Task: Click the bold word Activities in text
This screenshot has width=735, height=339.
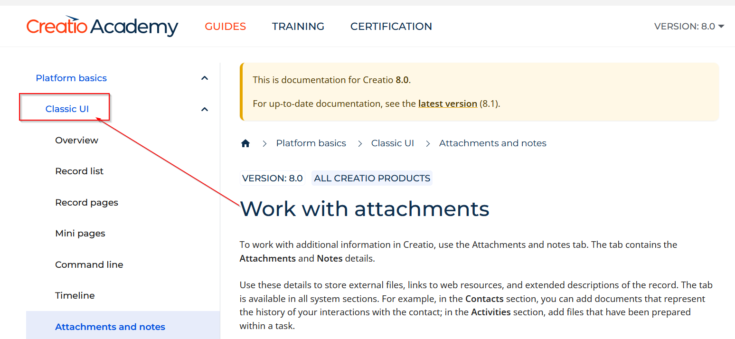Action: [491, 312]
